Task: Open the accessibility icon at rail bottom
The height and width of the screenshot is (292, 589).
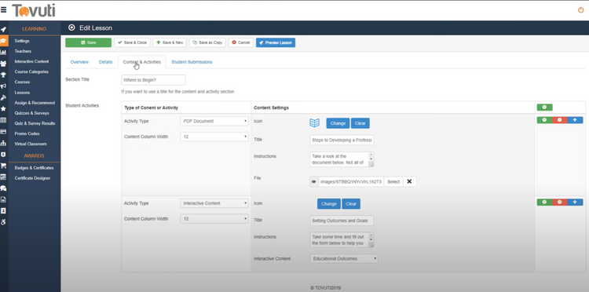Action: coord(3,222)
